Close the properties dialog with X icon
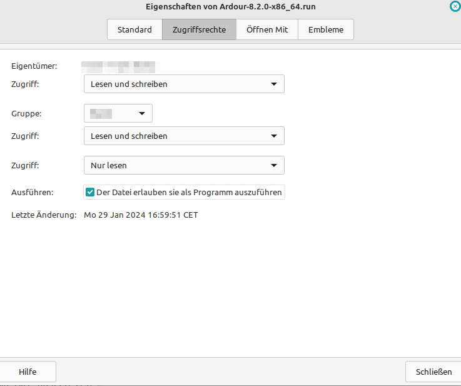The height and width of the screenshot is (386, 461). point(455,6)
